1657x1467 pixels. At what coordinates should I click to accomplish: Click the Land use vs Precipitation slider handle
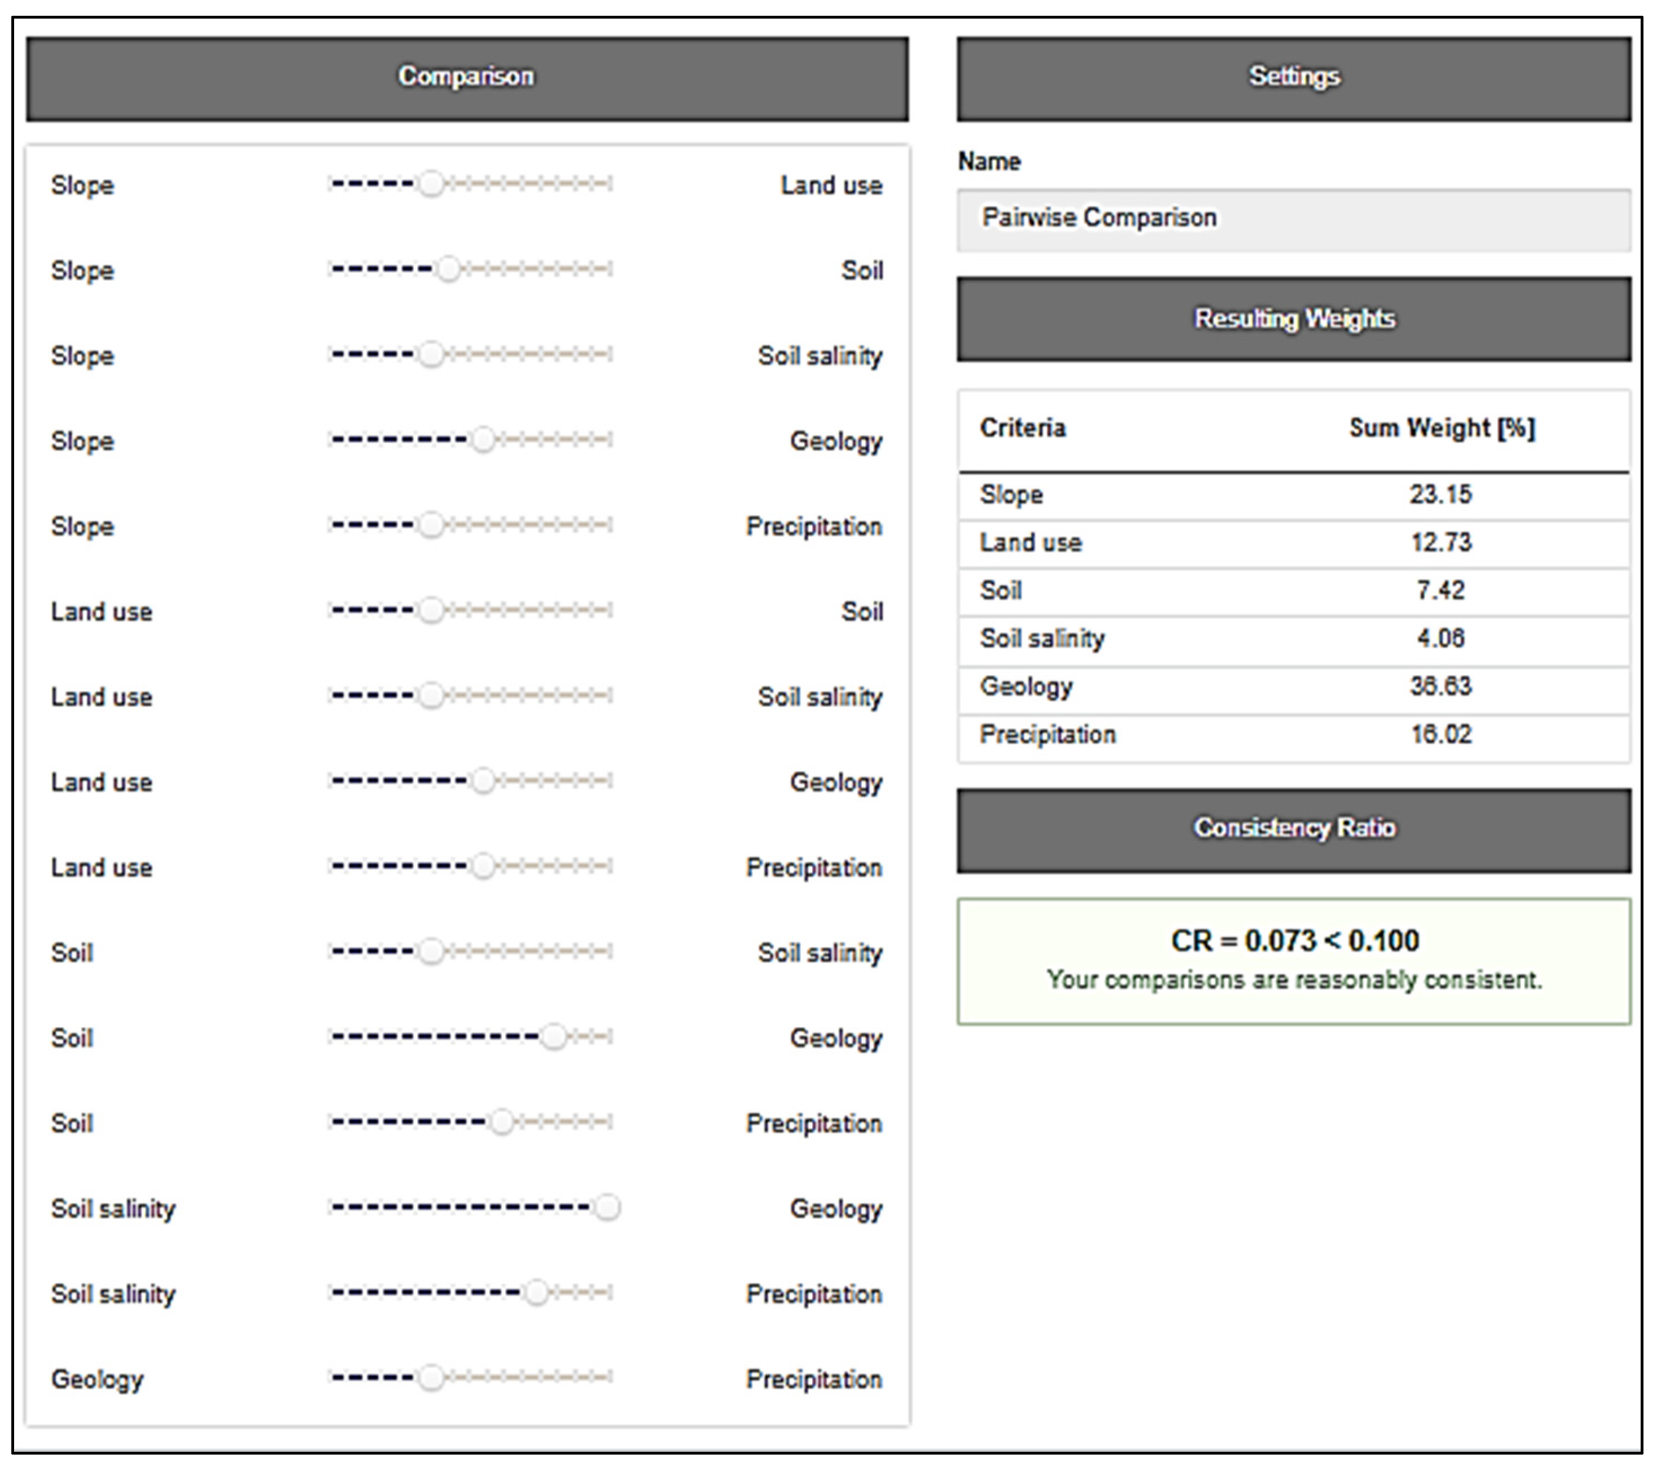coord(483,865)
